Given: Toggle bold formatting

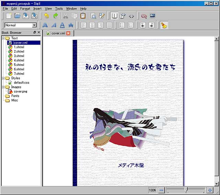Looking at the screenshot, I should (x=45, y=25).
